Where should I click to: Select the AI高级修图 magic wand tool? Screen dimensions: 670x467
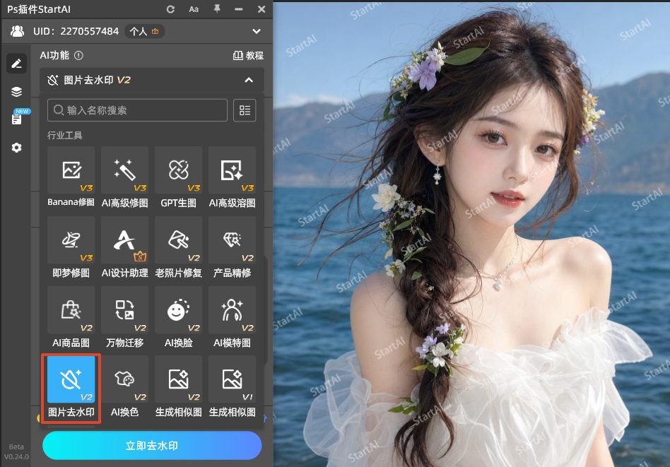pyautogui.click(x=124, y=170)
